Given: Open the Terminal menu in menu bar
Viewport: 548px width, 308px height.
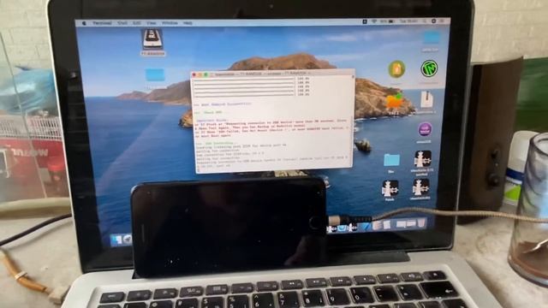Looking at the screenshot, I should pyautogui.click(x=102, y=23).
